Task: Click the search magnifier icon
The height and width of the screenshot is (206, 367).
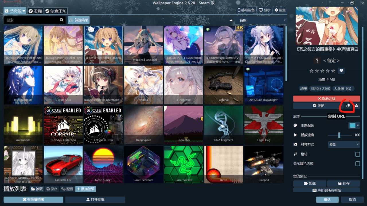Action: tap(62, 20)
